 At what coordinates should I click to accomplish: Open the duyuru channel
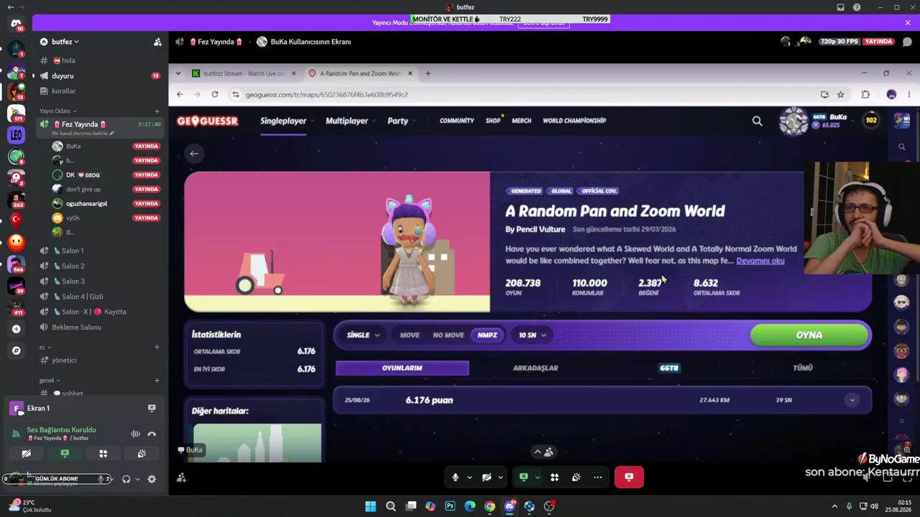click(x=63, y=75)
